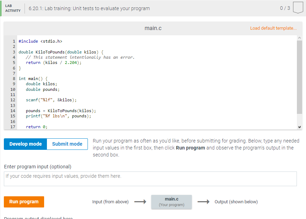Open Load default template link
306x219 pixels.
tap(273, 28)
